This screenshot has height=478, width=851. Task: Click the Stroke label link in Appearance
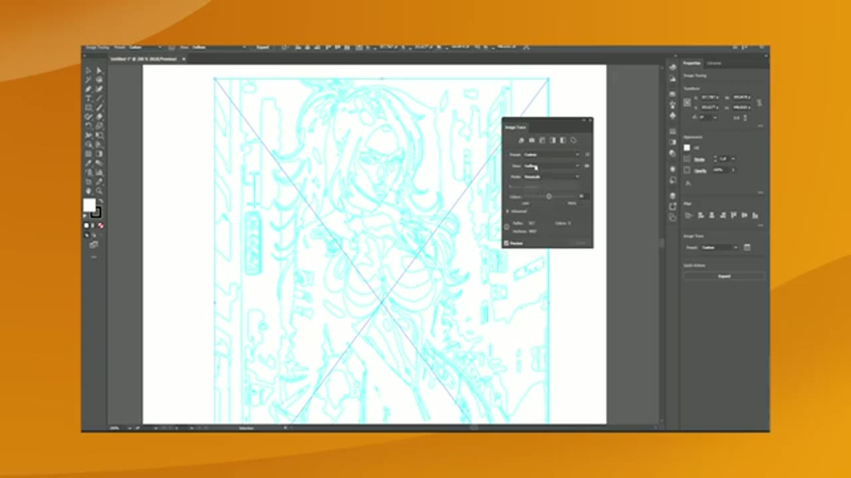699,159
